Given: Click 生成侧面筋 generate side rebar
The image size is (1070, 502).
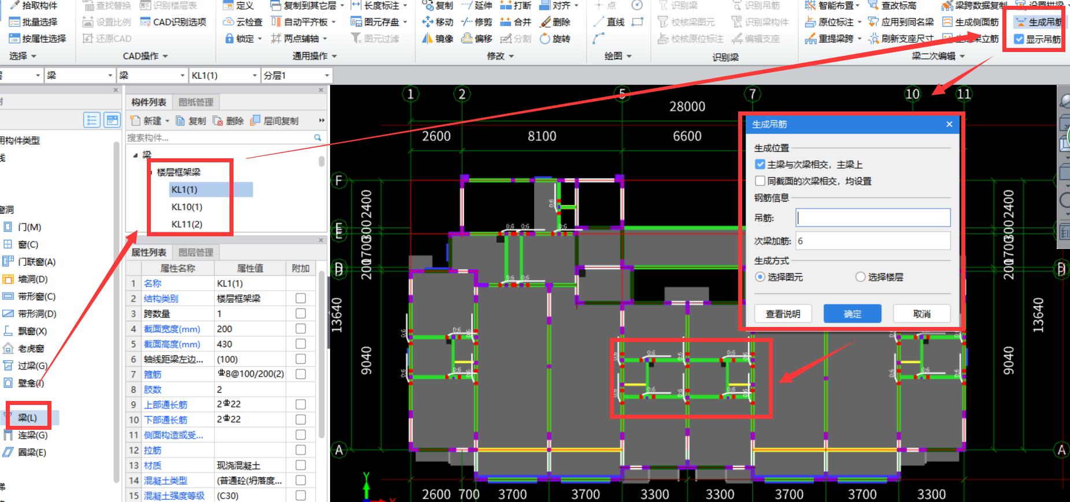Looking at the screenshot, I should tap(971, 22).
